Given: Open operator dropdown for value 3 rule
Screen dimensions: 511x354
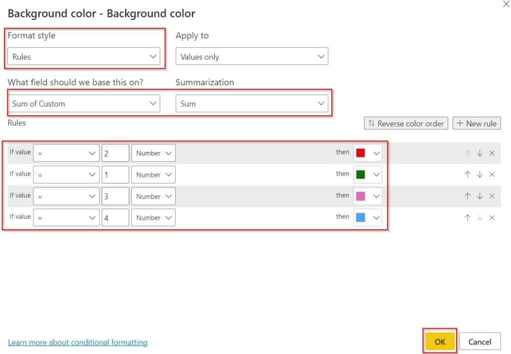Looking at the screenshot, I should click(66, 196).
